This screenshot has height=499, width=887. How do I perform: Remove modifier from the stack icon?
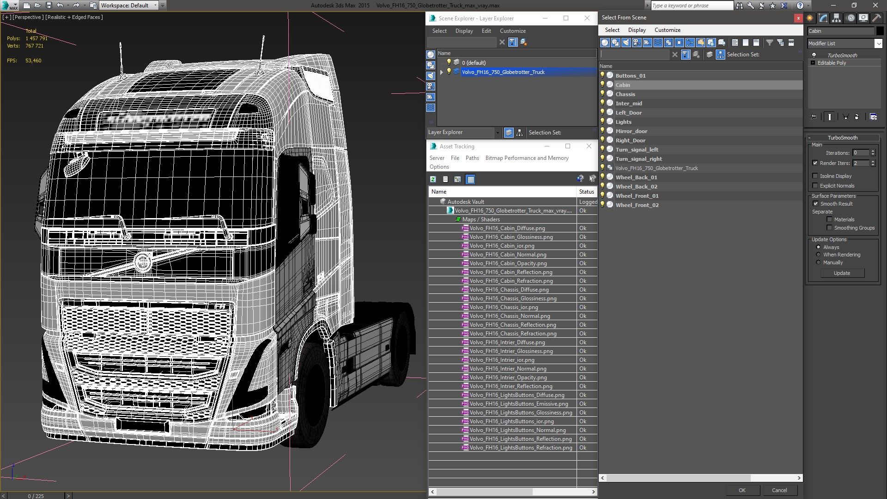point(857,117)
